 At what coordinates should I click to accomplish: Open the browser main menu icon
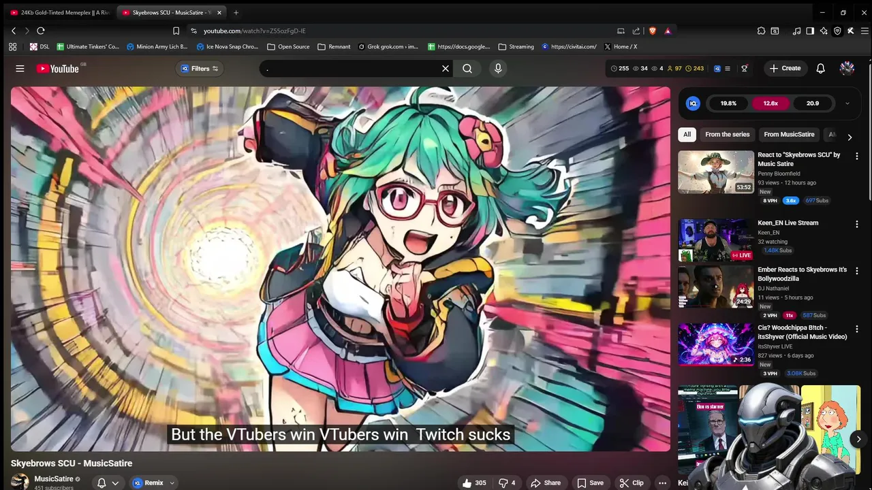pyautogui.click(x=865, y=31)
